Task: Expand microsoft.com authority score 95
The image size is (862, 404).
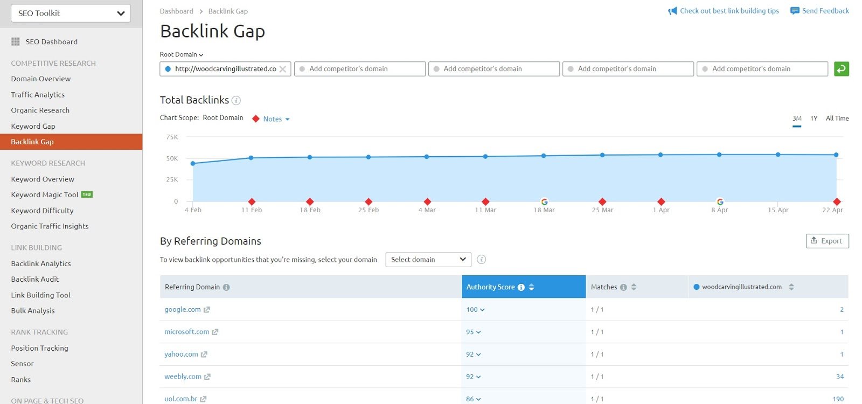Action: 474,332
